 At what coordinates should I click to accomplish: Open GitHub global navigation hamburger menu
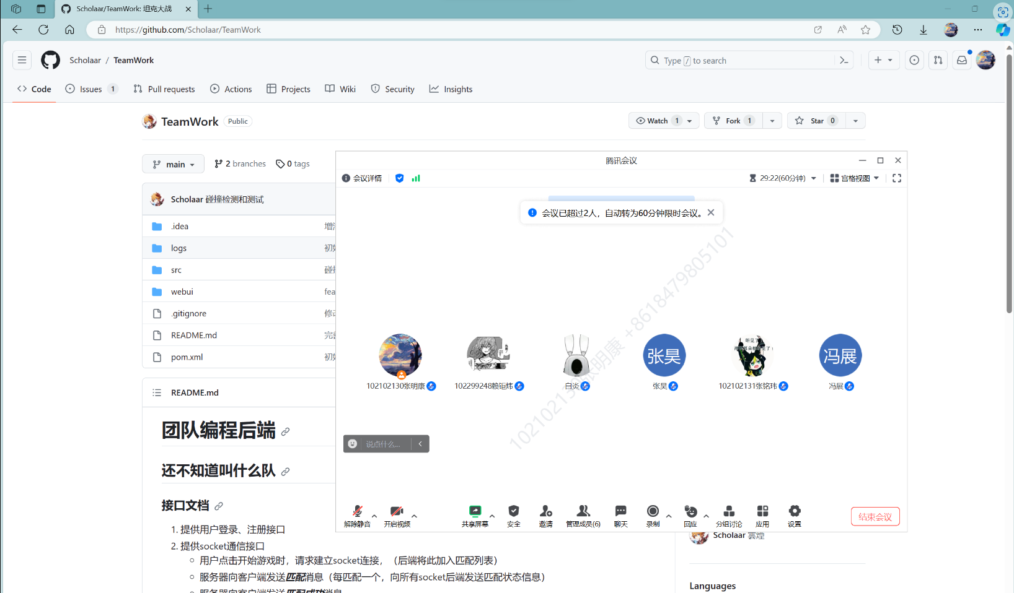[x=22, y=60]
